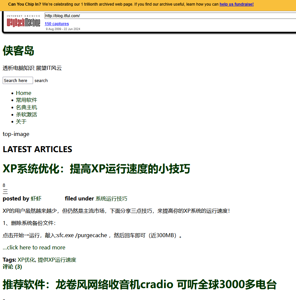Go to the Home menu item
The height and width of the screenshot is (300, 296).
coord(23,93)
